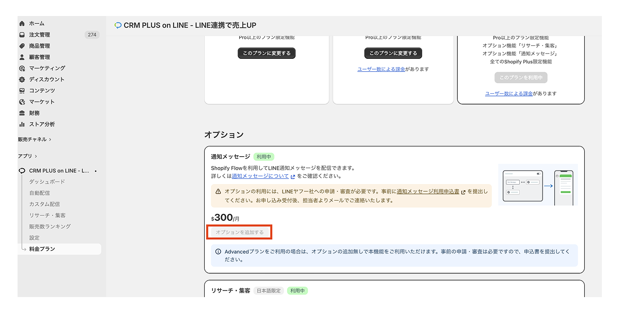The image size is (620, 311).
Task: Click first plan card's このプランに変更する button
Action: click(267, 53)
